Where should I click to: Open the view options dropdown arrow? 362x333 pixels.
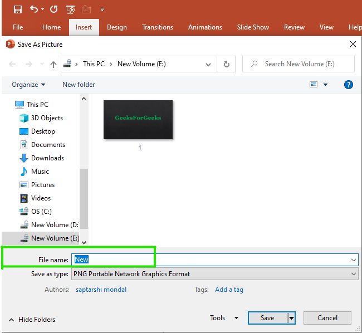pos(326,85)
